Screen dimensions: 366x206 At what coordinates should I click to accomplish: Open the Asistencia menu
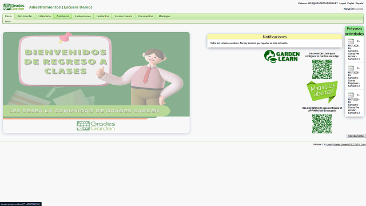click(63, 16)
